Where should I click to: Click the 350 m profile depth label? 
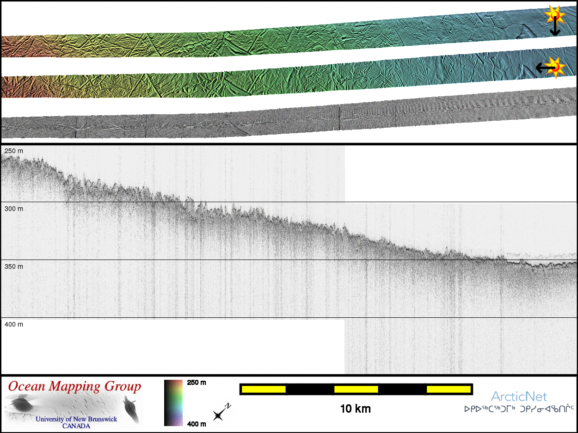coord(14,266)
